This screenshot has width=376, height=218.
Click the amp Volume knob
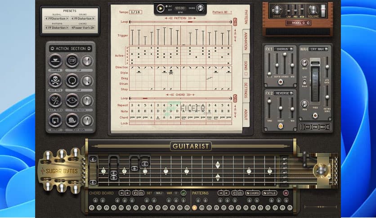point(313,10)
